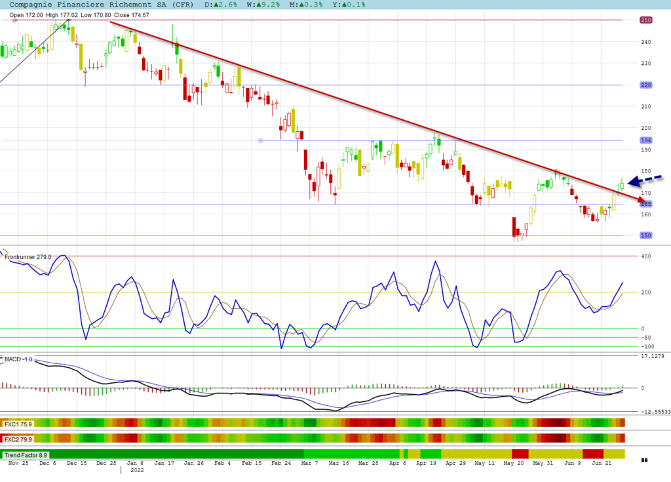Select the Frontrunner 279.0 indicator label
This screenshot has width=671, height=482.
tap(28, 257)
